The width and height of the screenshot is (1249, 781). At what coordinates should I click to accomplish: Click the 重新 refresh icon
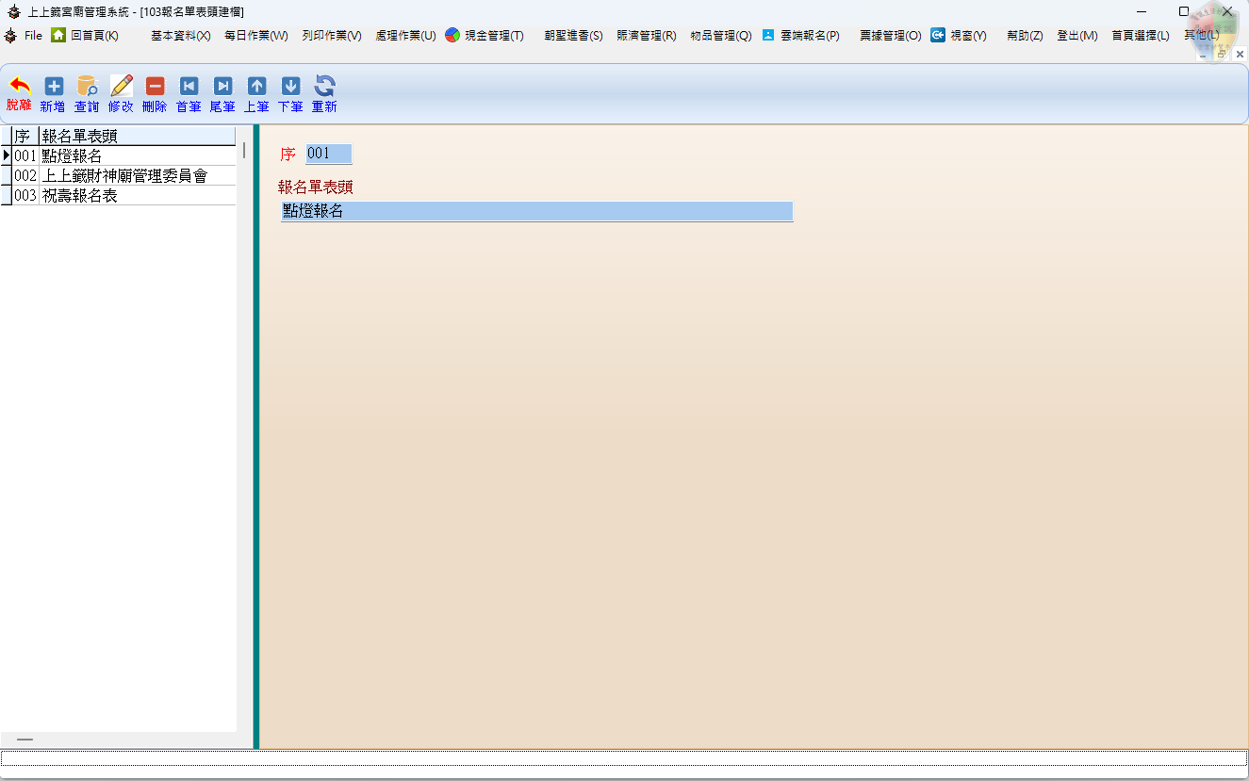324,88
